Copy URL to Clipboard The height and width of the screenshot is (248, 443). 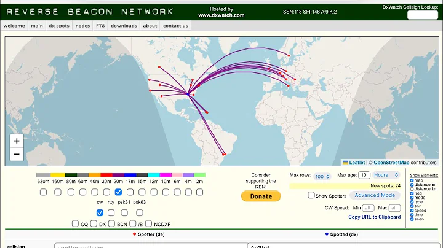(374, 217)
